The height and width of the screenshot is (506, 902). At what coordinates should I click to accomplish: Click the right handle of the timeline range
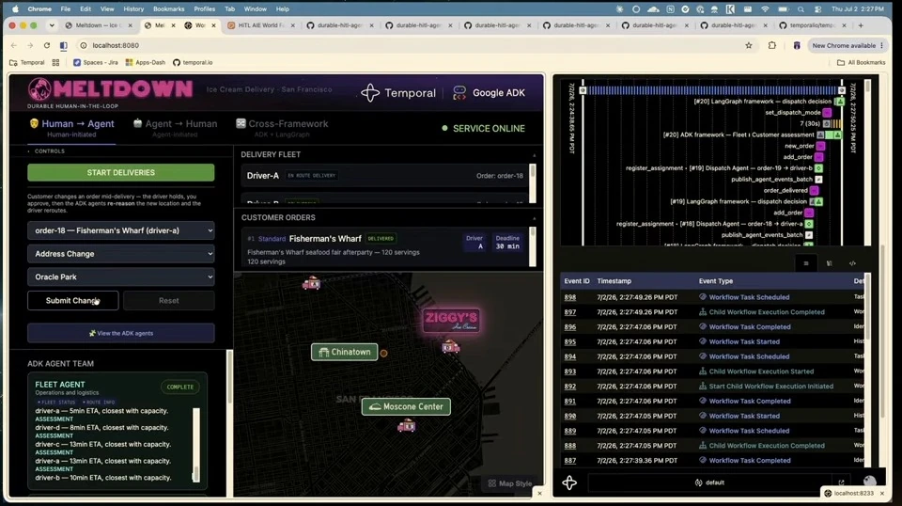tap(842, 90)
